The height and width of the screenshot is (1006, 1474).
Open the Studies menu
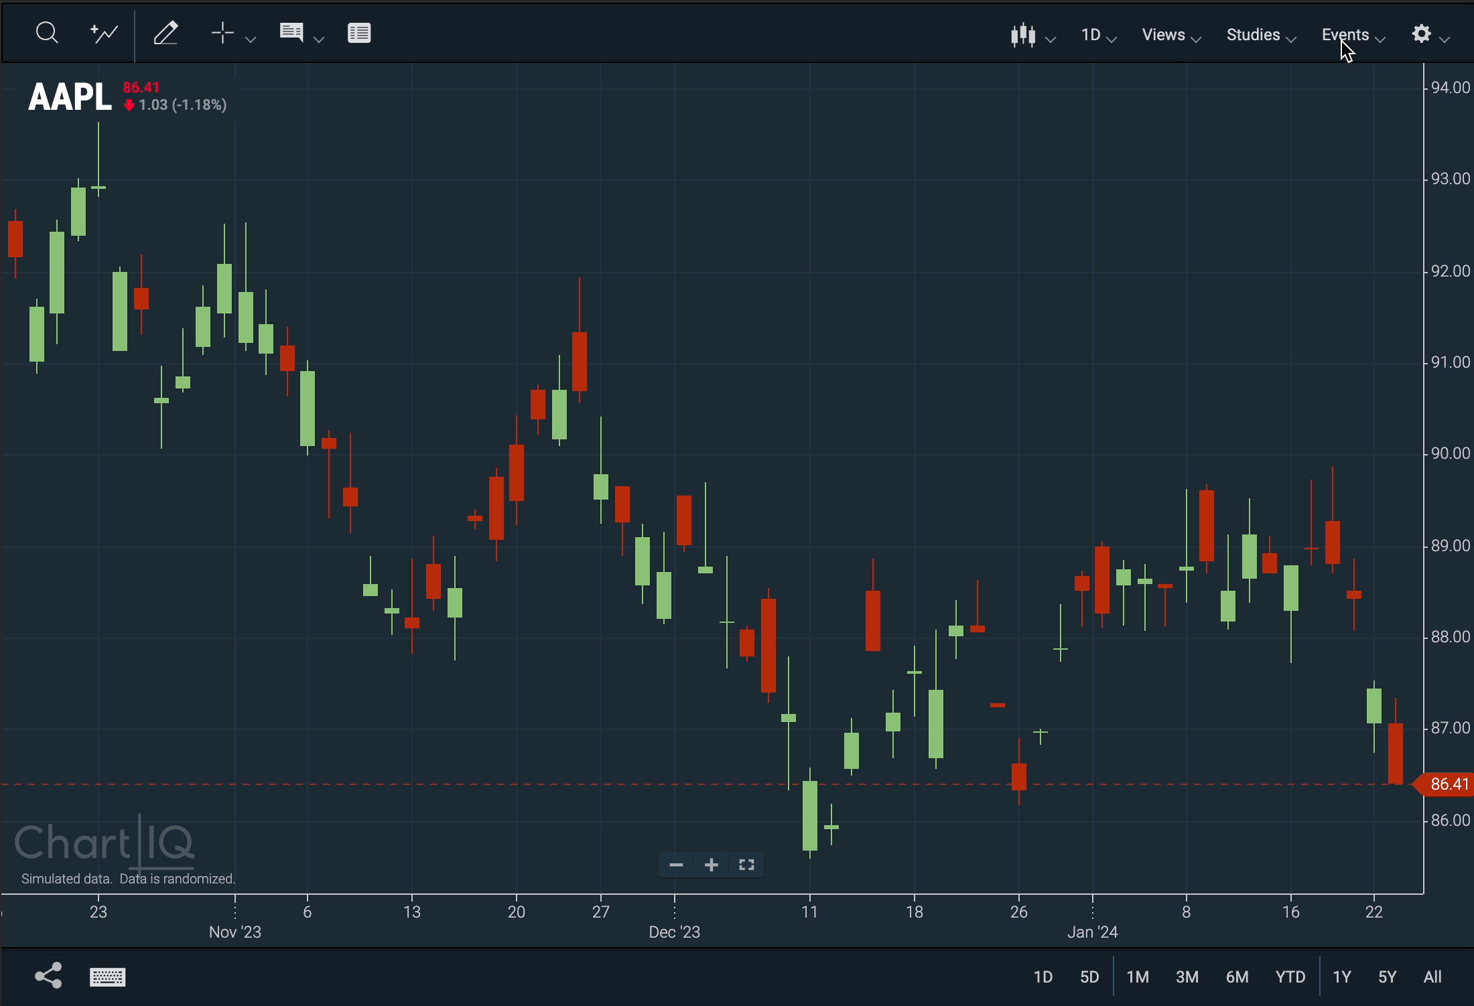1261,35
